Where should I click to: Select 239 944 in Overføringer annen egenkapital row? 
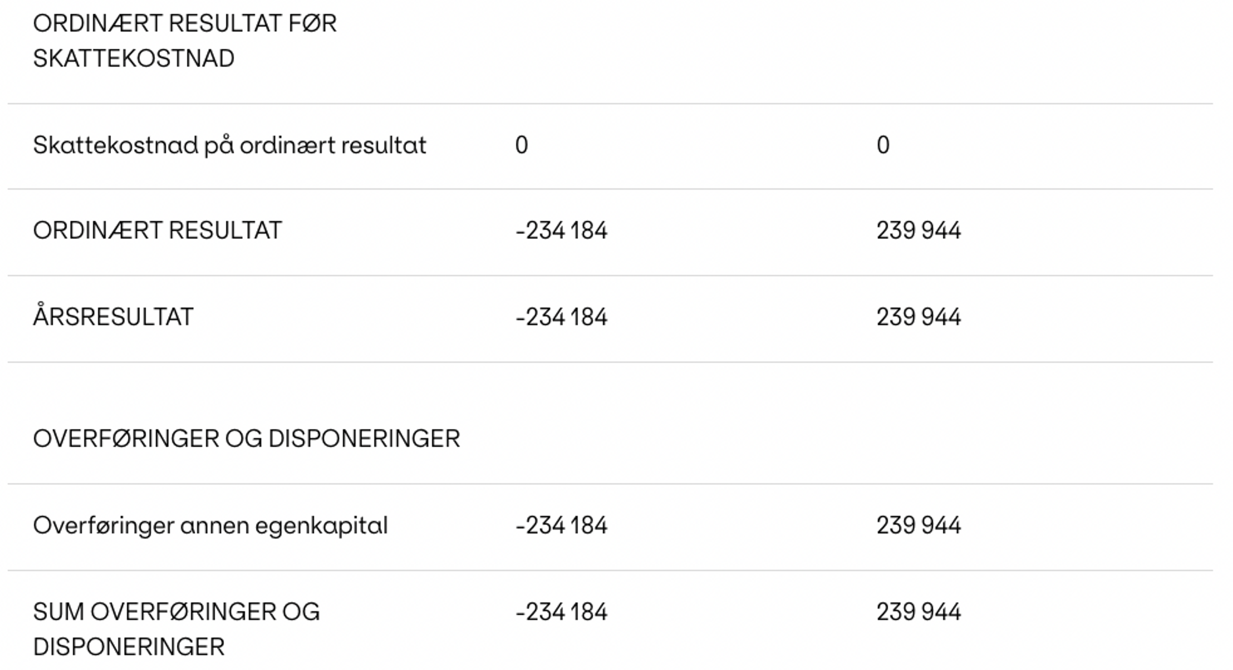point(919,526)
